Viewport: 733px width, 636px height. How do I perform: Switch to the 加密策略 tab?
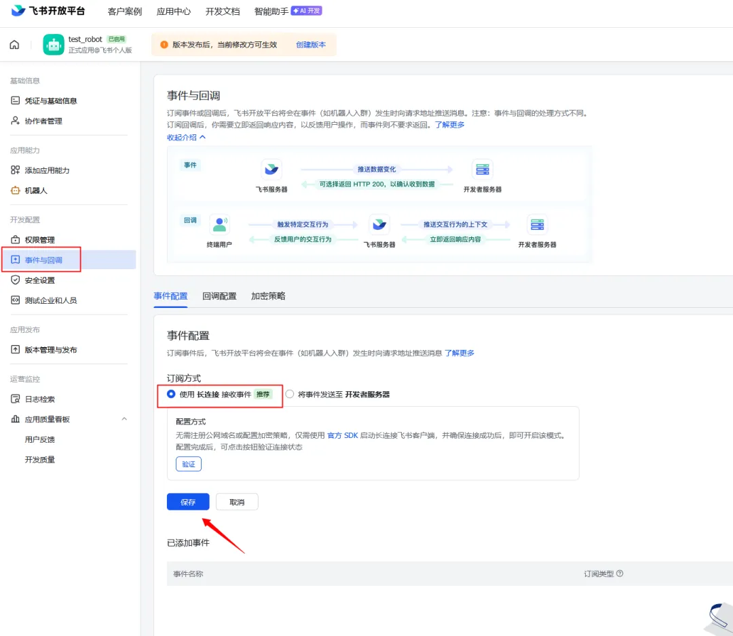pyautogui.click(x=268, y=296)
